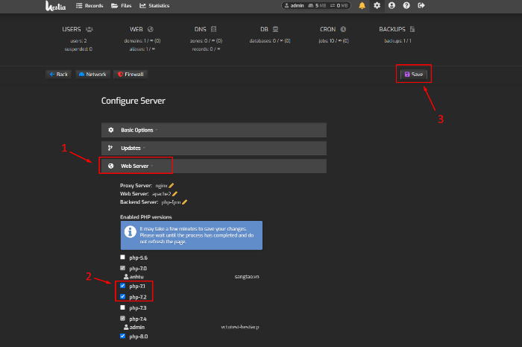Click the 'jobs: 10' cron count
This screenshot has width=522, height=347.
333,41
